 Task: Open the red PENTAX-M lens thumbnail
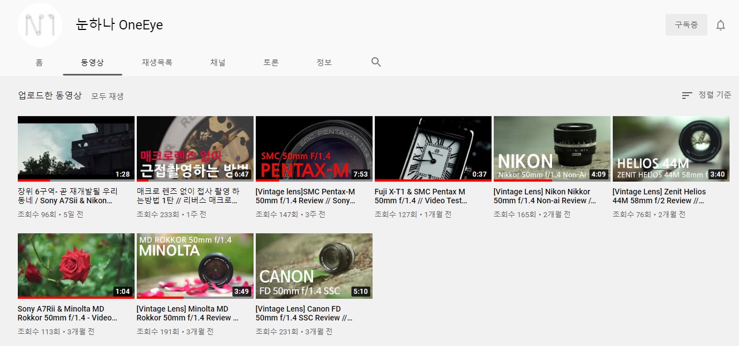pos(314,148)
